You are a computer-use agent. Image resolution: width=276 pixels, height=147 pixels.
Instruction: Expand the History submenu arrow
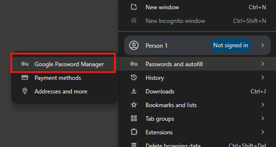point(263,78)
